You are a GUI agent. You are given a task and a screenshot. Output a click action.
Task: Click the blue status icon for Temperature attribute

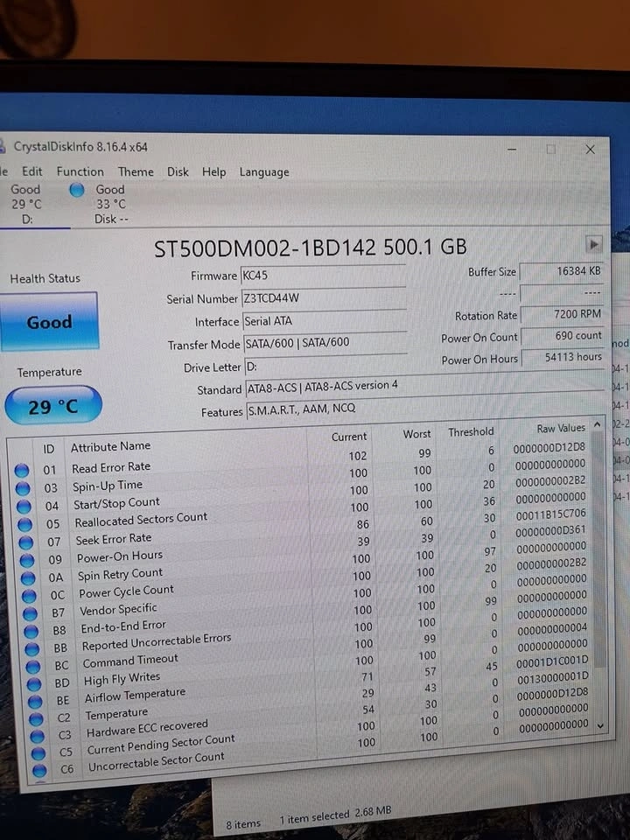[x=35, y=717]
